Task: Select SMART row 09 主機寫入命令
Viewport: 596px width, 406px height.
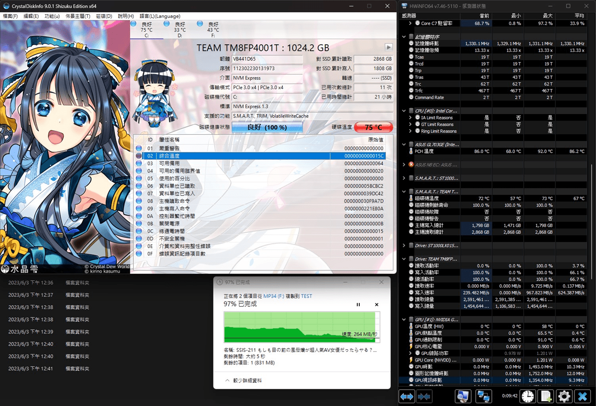Action: [260, 209]
